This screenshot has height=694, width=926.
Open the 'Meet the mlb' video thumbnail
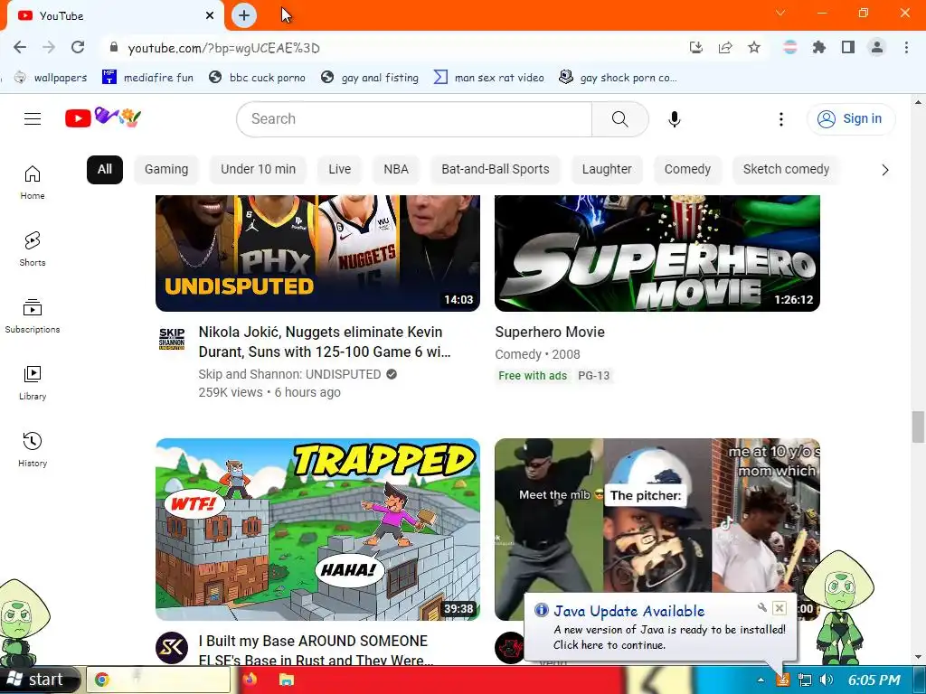click(x=657, y=516)
